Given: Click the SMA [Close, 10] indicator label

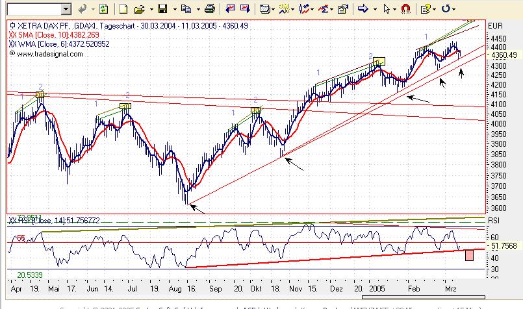Looking at the screenshot, I should (x=54, y=35).
